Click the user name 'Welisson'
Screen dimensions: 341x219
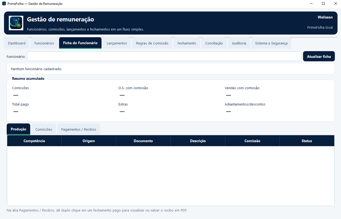[x=325, y=17]
